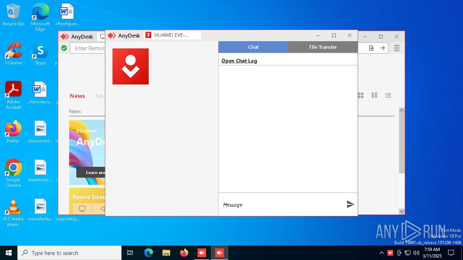Select the Chat tab
This screenshot has height=260, width=463.
point(253,47)
